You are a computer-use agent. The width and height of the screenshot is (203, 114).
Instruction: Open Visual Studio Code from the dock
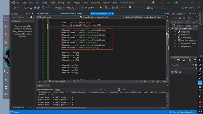6,49
